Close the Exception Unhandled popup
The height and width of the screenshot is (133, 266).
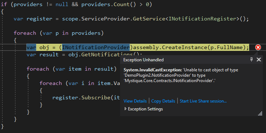coord(259,60)
